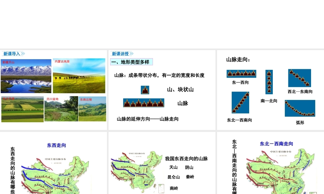This screenshot has height=194, width=324.
Task: Click the 南—北向 caption
Action: 269,101
